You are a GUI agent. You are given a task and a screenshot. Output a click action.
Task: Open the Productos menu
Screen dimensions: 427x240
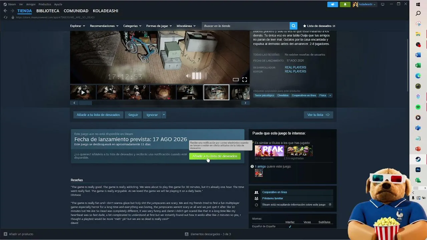coord(45,4)
